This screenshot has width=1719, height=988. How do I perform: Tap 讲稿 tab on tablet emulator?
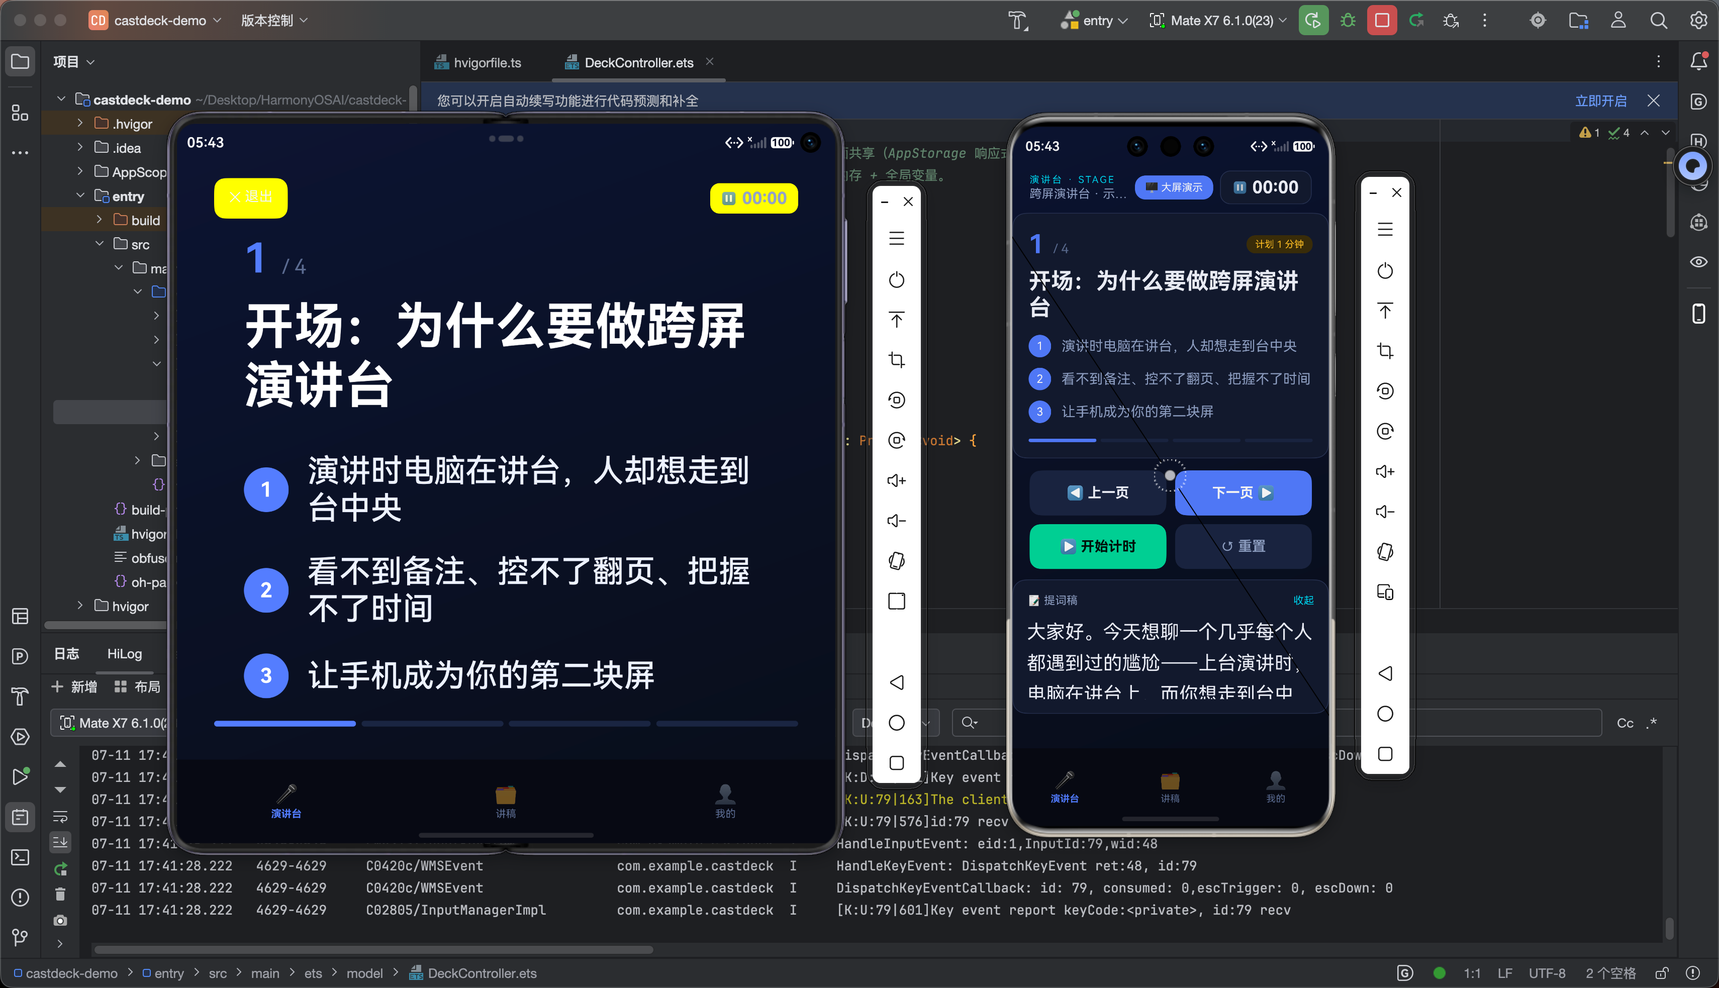[506, 801]
